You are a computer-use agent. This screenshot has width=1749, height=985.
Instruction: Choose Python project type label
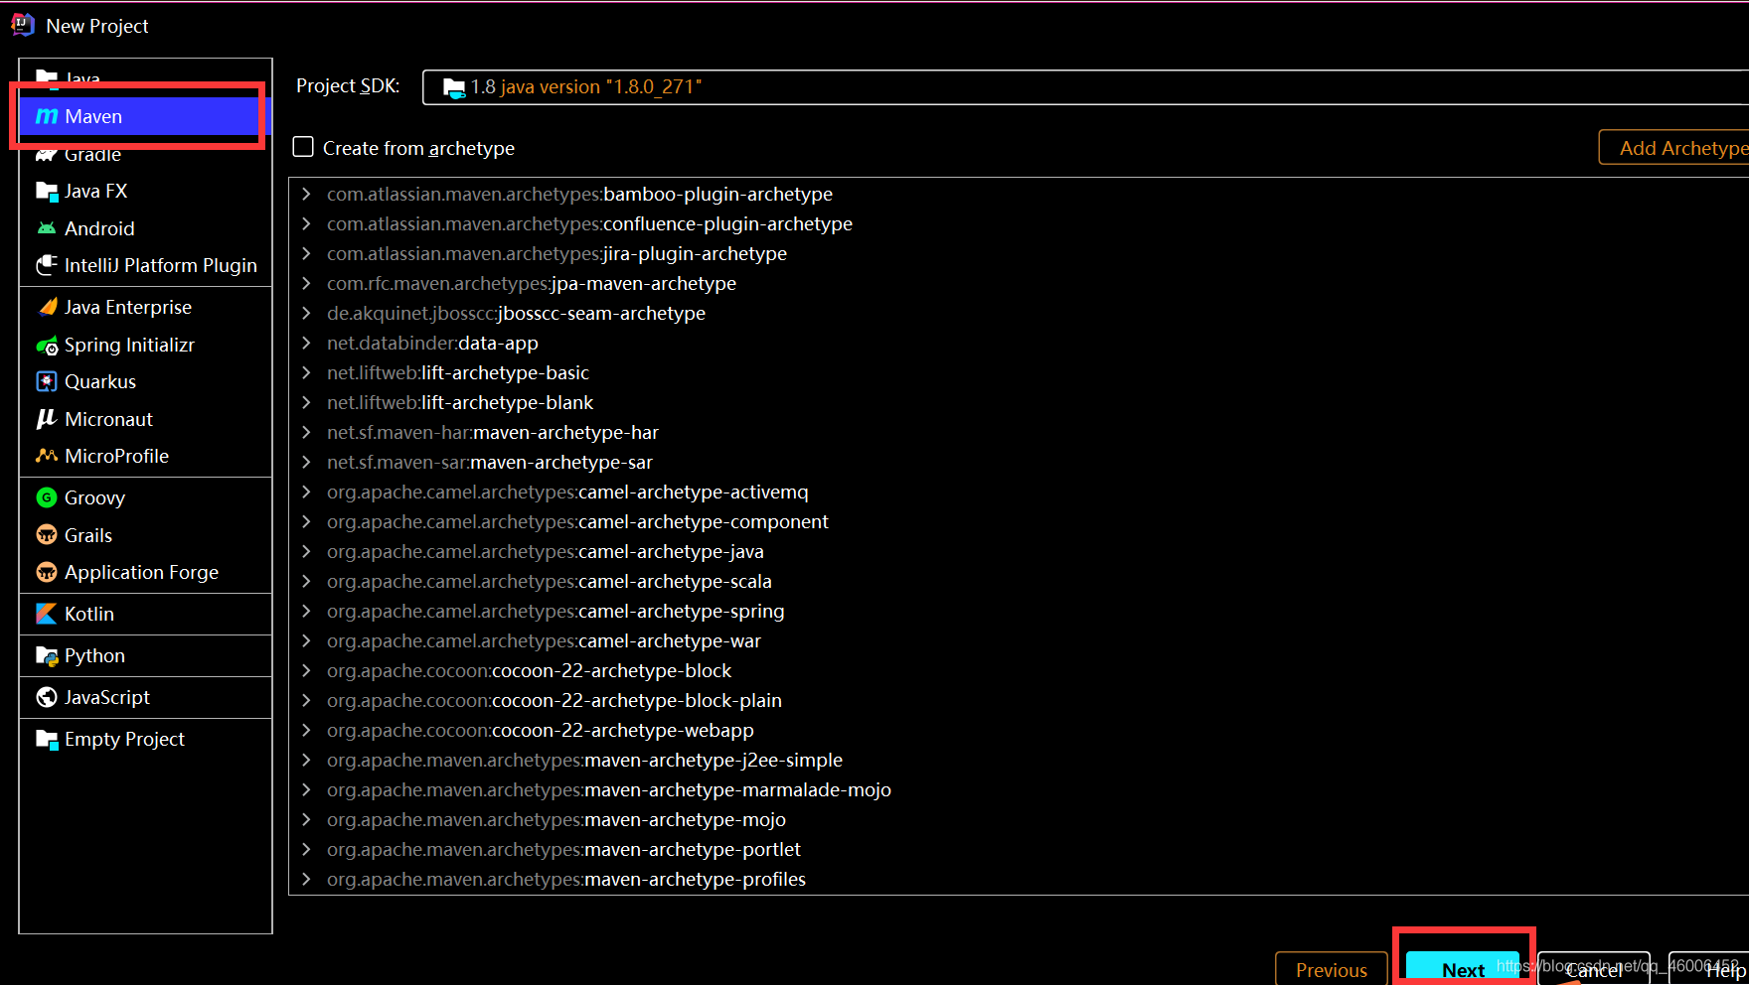click(x=94, y=656)
